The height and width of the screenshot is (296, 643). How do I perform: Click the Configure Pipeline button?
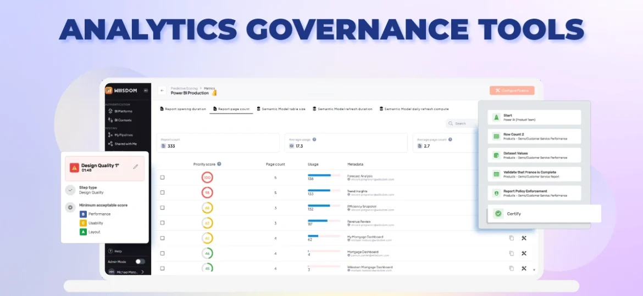[x=512, y=90]
